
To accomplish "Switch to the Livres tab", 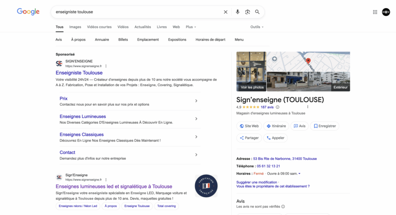I will coord(162,27).
